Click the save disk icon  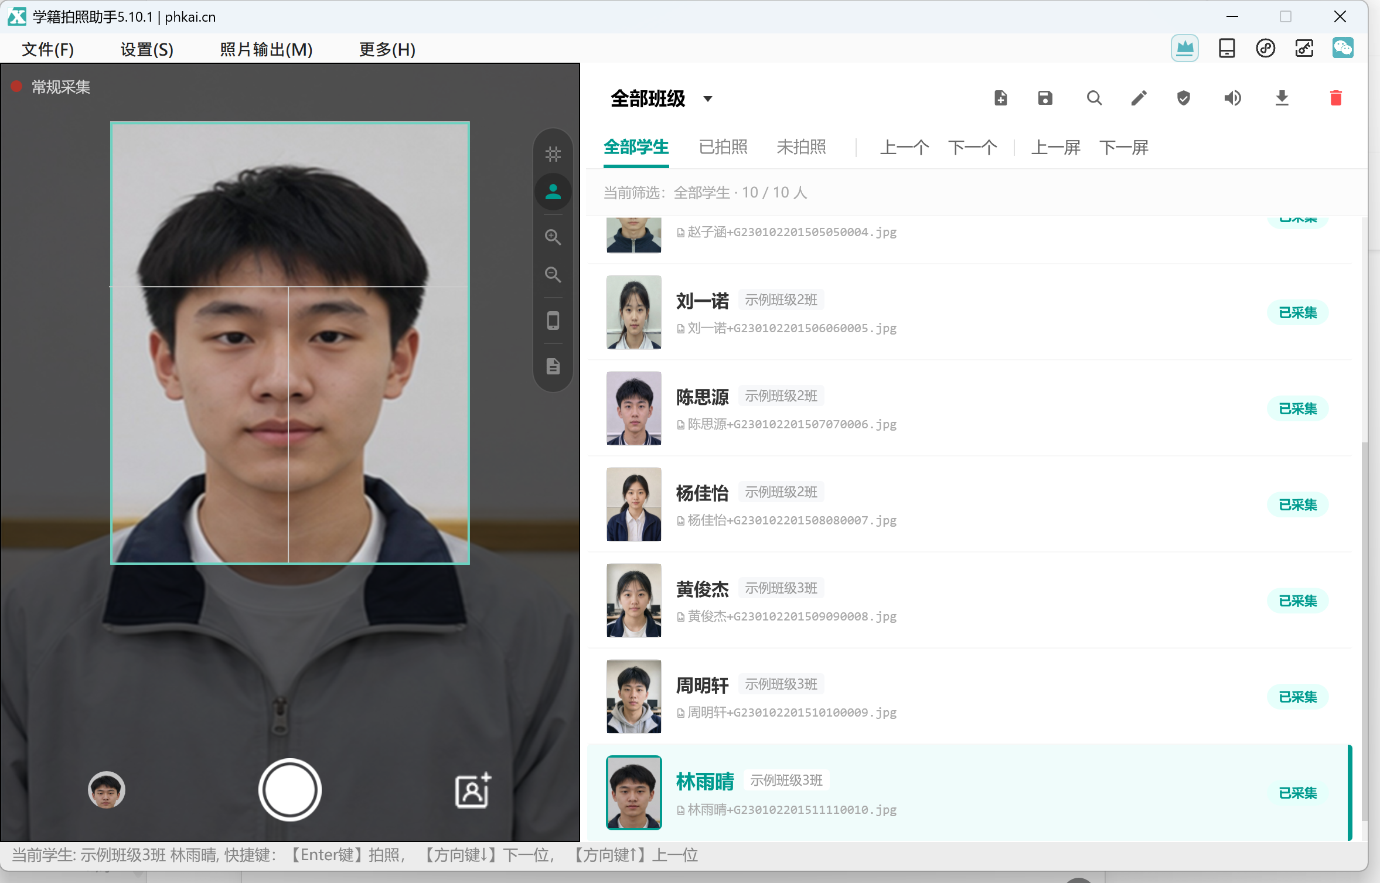click(x=1045, y=98)
